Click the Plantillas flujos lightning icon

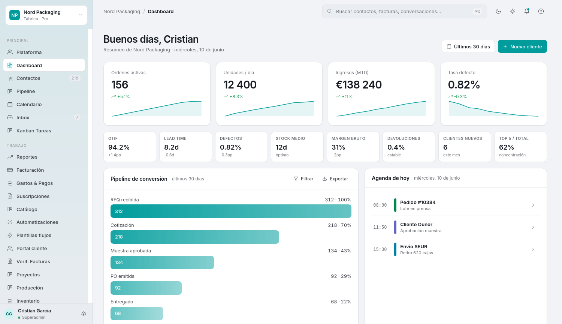[10, 235]
